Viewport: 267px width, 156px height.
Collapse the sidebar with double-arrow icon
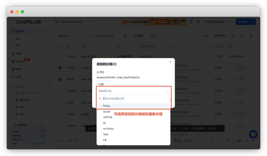[50, 85]
